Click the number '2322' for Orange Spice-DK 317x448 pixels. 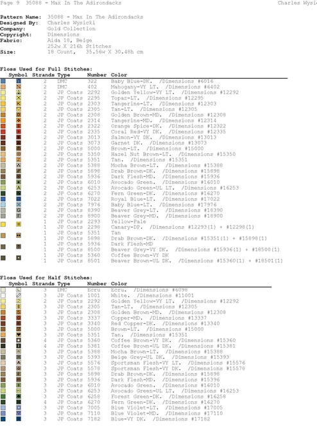[94, 126]
